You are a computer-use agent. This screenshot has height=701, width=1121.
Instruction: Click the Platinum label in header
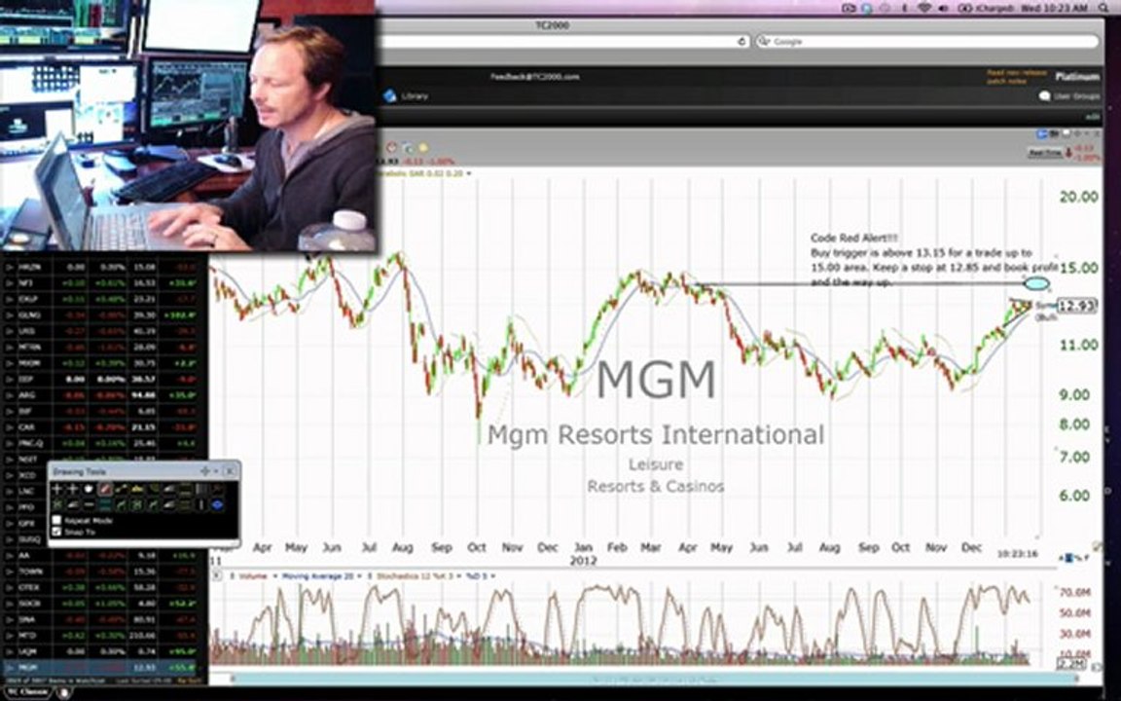click(x=1078, y=77)
